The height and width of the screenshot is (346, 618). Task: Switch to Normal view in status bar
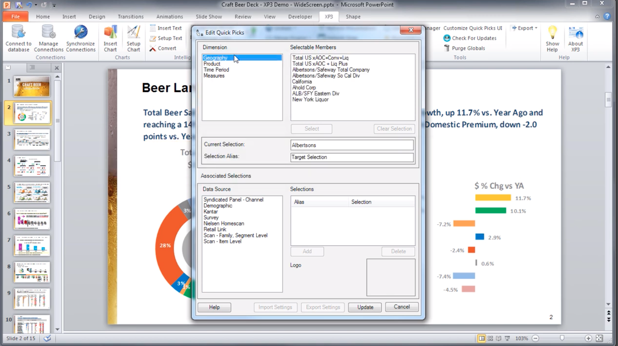pyautogui.click(x=482, y=338)
